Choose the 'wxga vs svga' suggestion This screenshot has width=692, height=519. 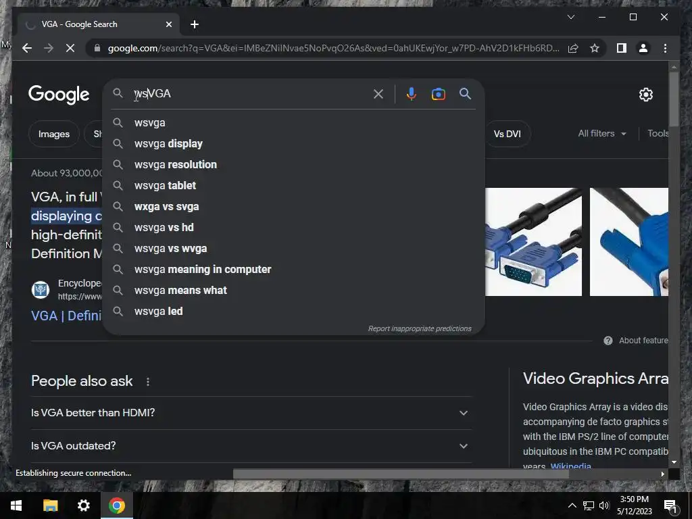[x=293, y=207]
